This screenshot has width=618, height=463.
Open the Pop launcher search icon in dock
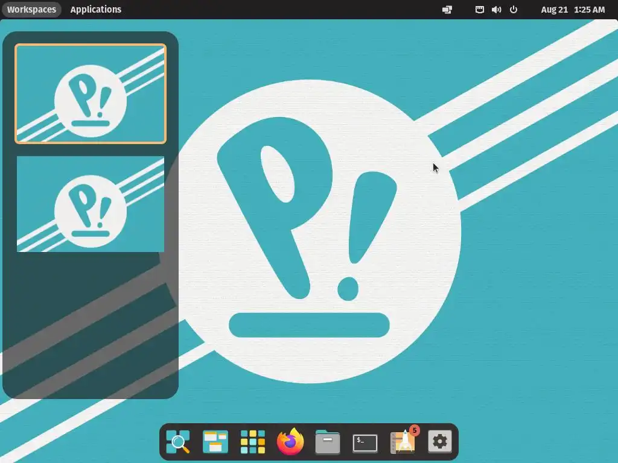coord(178,442)
